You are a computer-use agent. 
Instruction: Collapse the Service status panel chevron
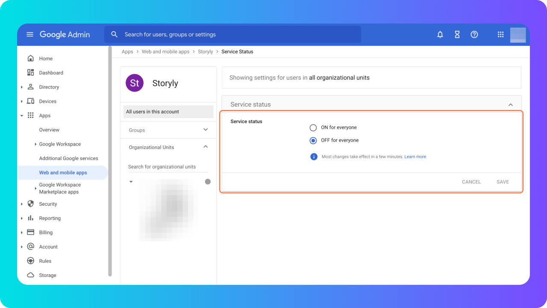(510, 105)
